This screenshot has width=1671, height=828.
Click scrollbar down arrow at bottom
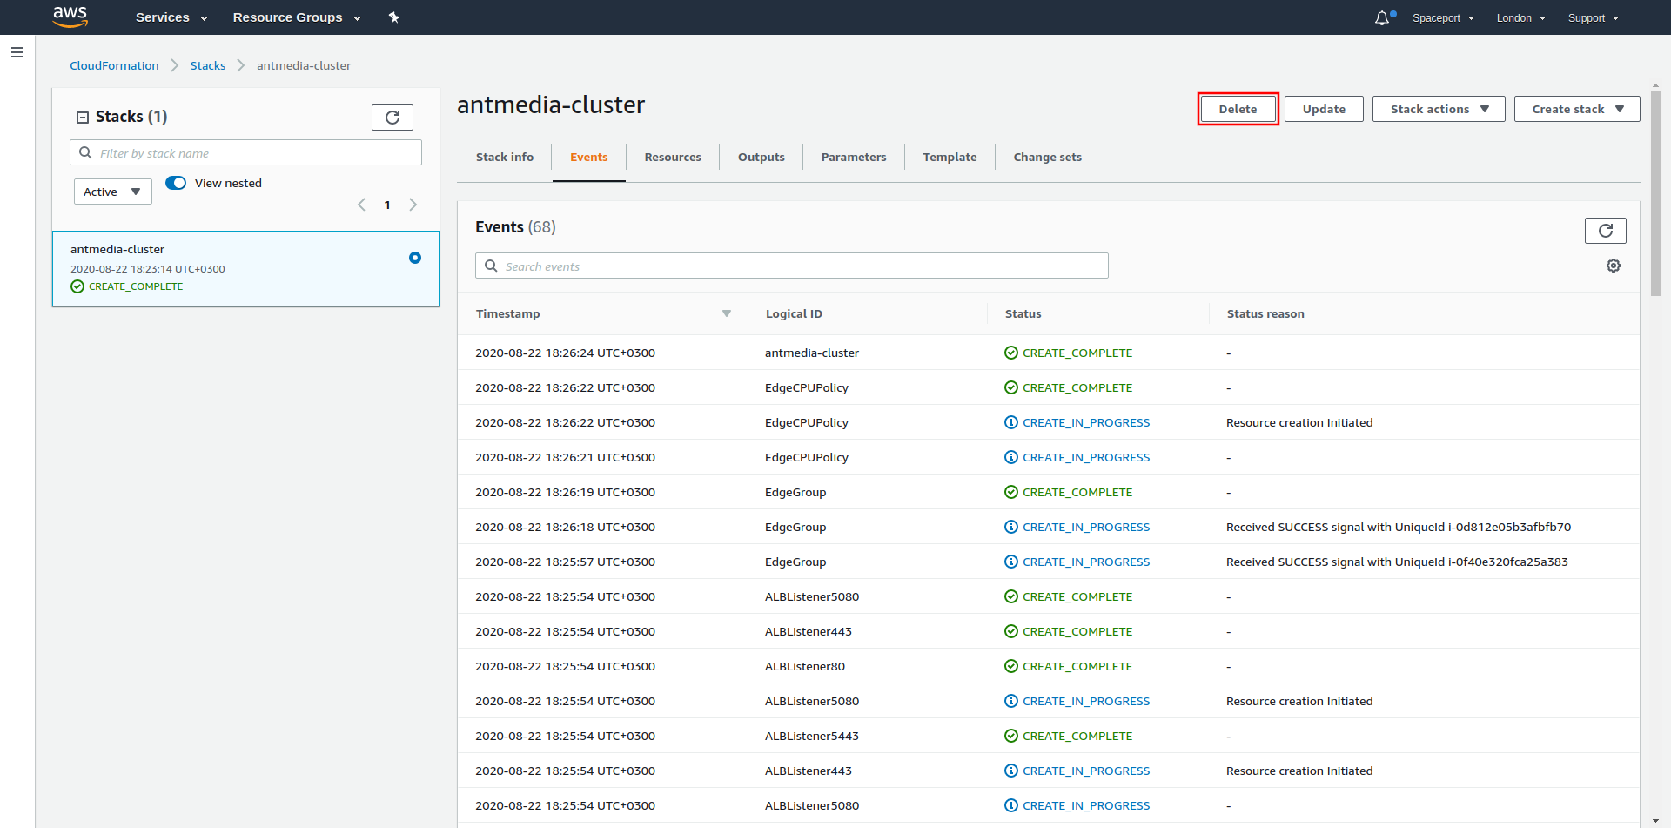1655,821
